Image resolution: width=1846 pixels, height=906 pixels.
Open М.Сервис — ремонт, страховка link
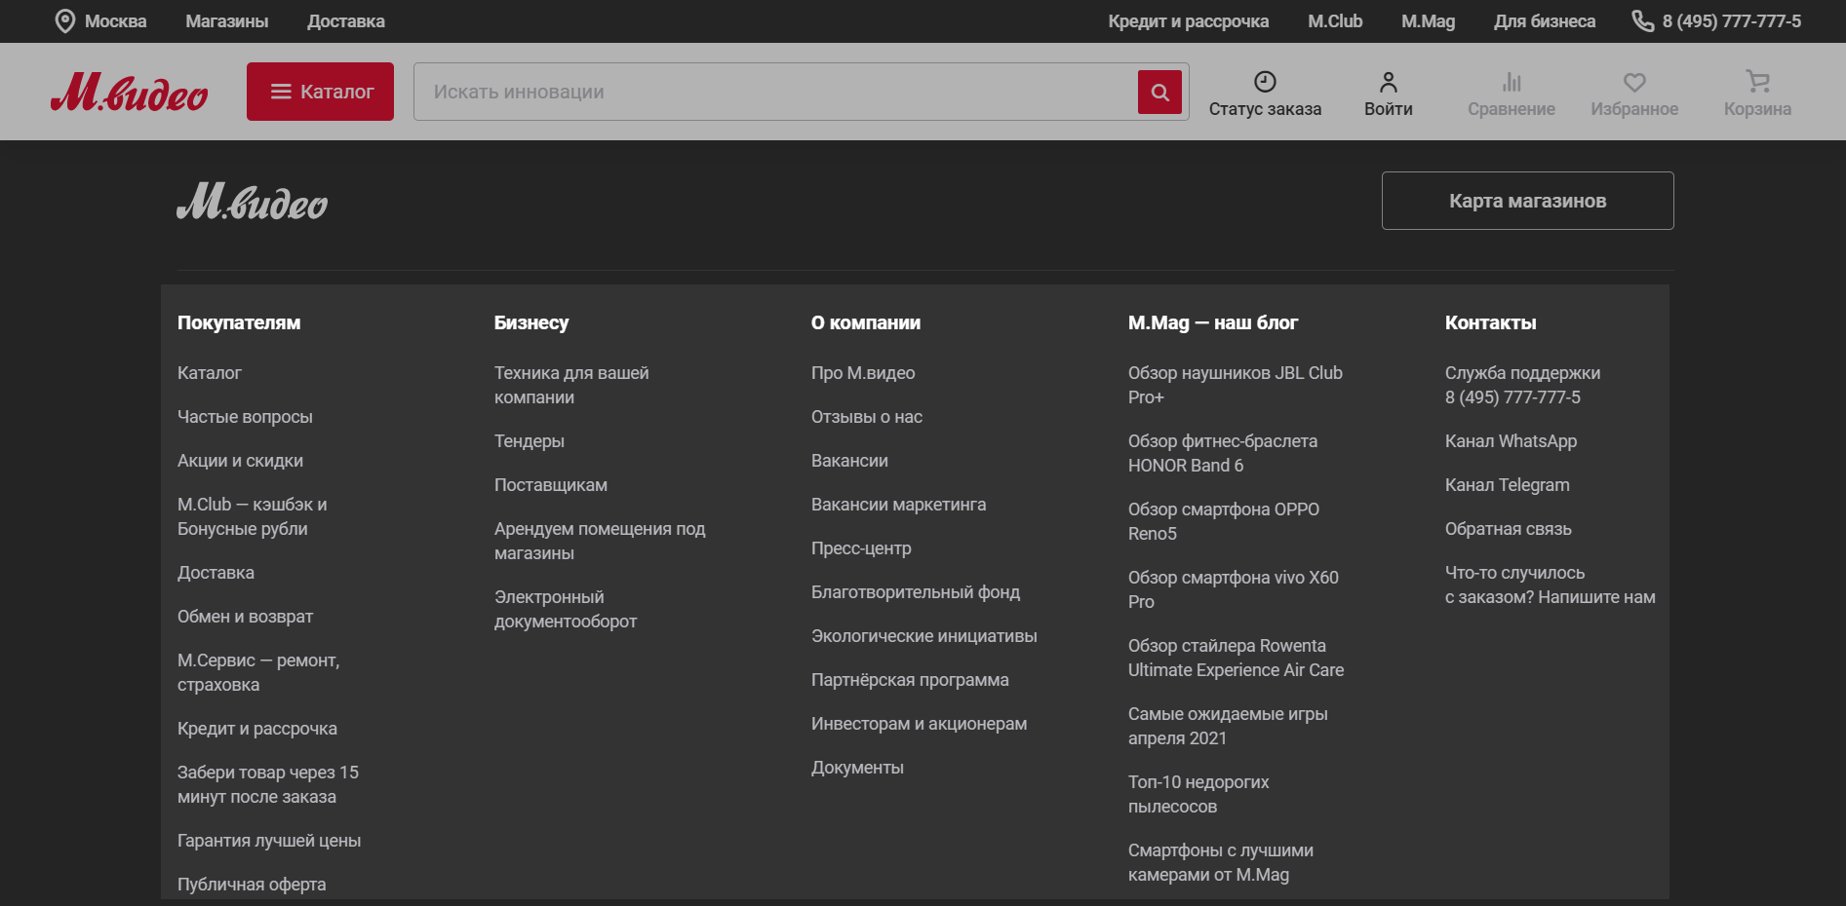[x=258, y=672]
